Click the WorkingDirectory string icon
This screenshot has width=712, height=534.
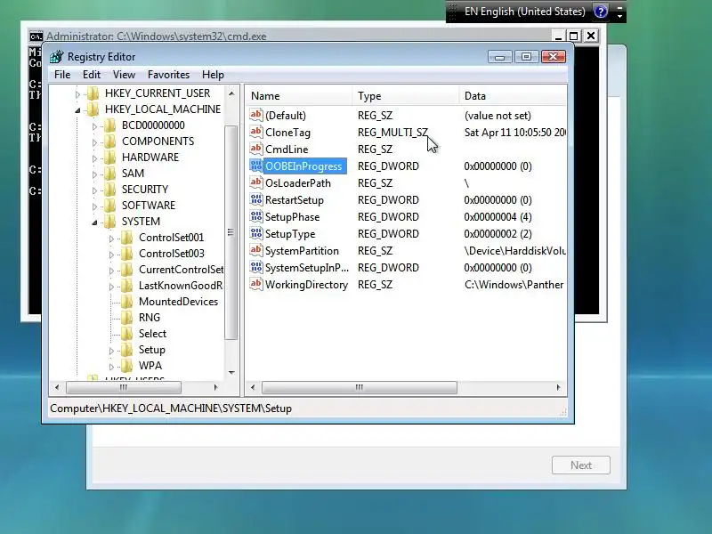(256, 284)
